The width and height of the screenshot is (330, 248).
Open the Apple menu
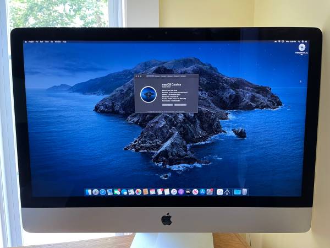(26, 42)
